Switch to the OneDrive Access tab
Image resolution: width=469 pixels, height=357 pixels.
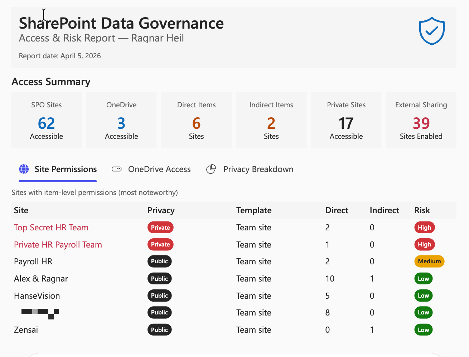coord(159,169)
